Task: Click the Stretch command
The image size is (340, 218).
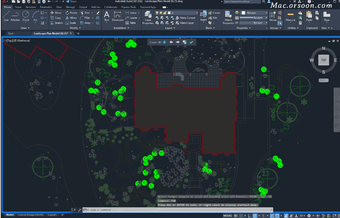Action: pos(57,23)
